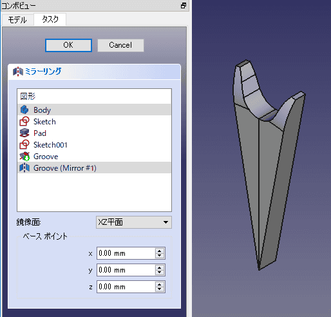Click the float panel icon in コンボビュー title
The image size is (331, 317).
(184, 6)
